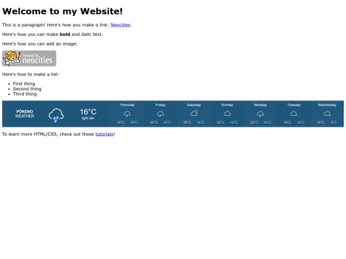Click the 16°C current temperature reading

click(88, 112)
